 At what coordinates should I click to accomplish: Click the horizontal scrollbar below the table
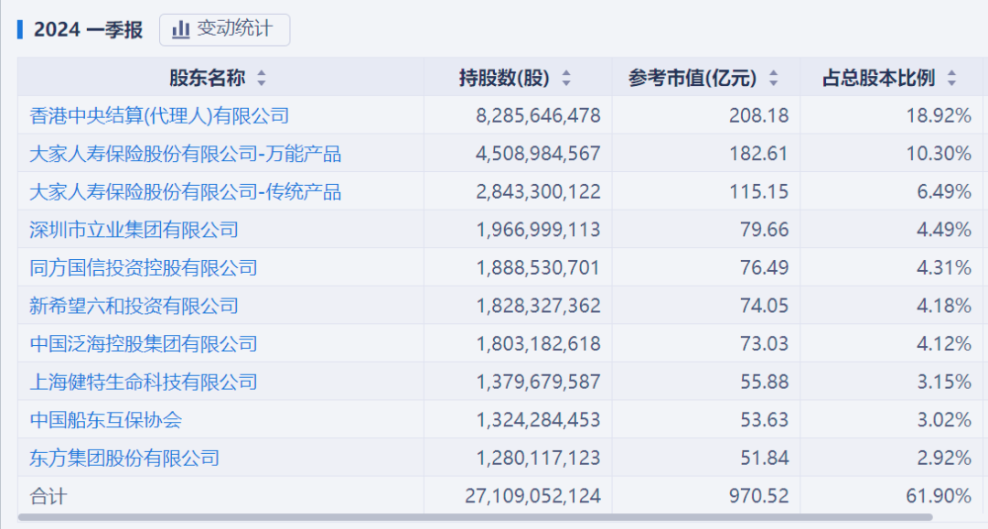(475, 518)
